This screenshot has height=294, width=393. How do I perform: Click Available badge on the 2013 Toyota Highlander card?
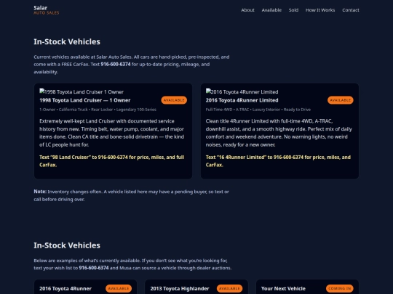click(x=229, y=288)
